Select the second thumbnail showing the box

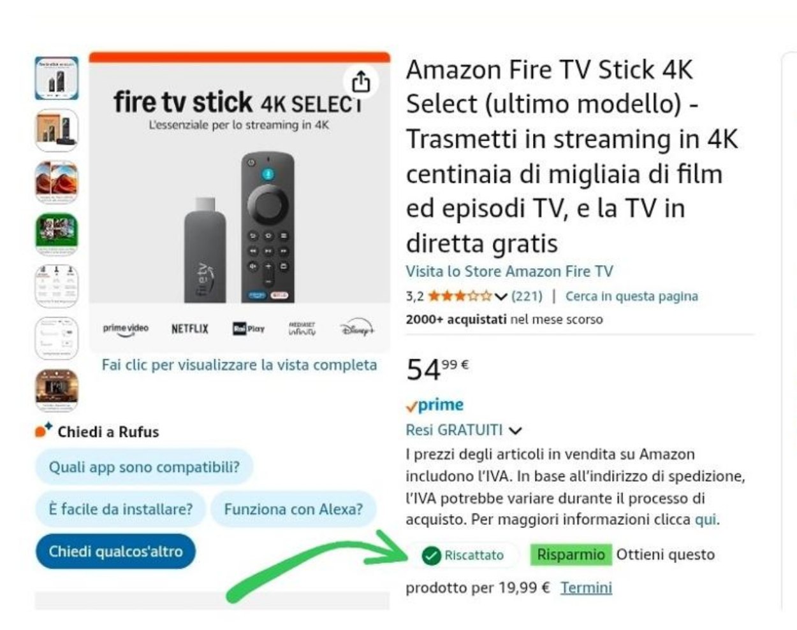[56, 130]
